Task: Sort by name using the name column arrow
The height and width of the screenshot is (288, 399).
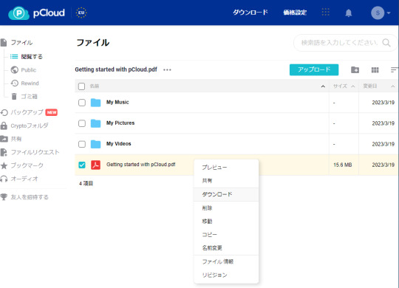Action: [323, 86]
